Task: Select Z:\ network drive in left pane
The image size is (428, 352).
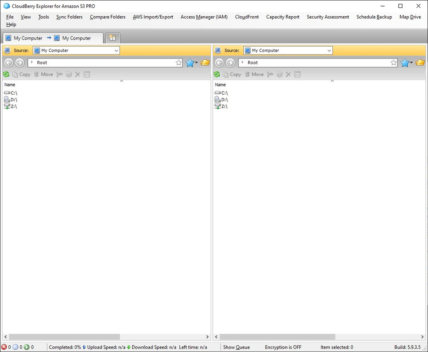Action: 11,106
